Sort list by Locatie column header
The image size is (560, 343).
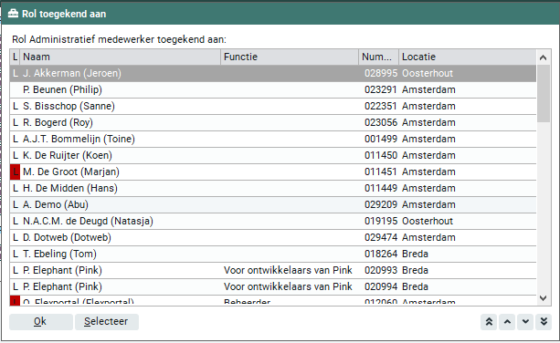467,57
